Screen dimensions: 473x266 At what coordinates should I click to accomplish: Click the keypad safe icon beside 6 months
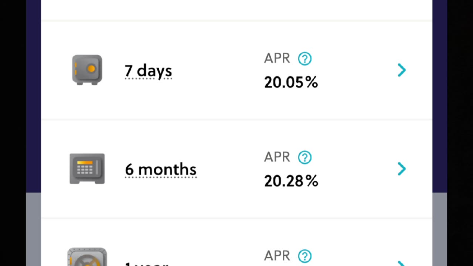[87, 169]
